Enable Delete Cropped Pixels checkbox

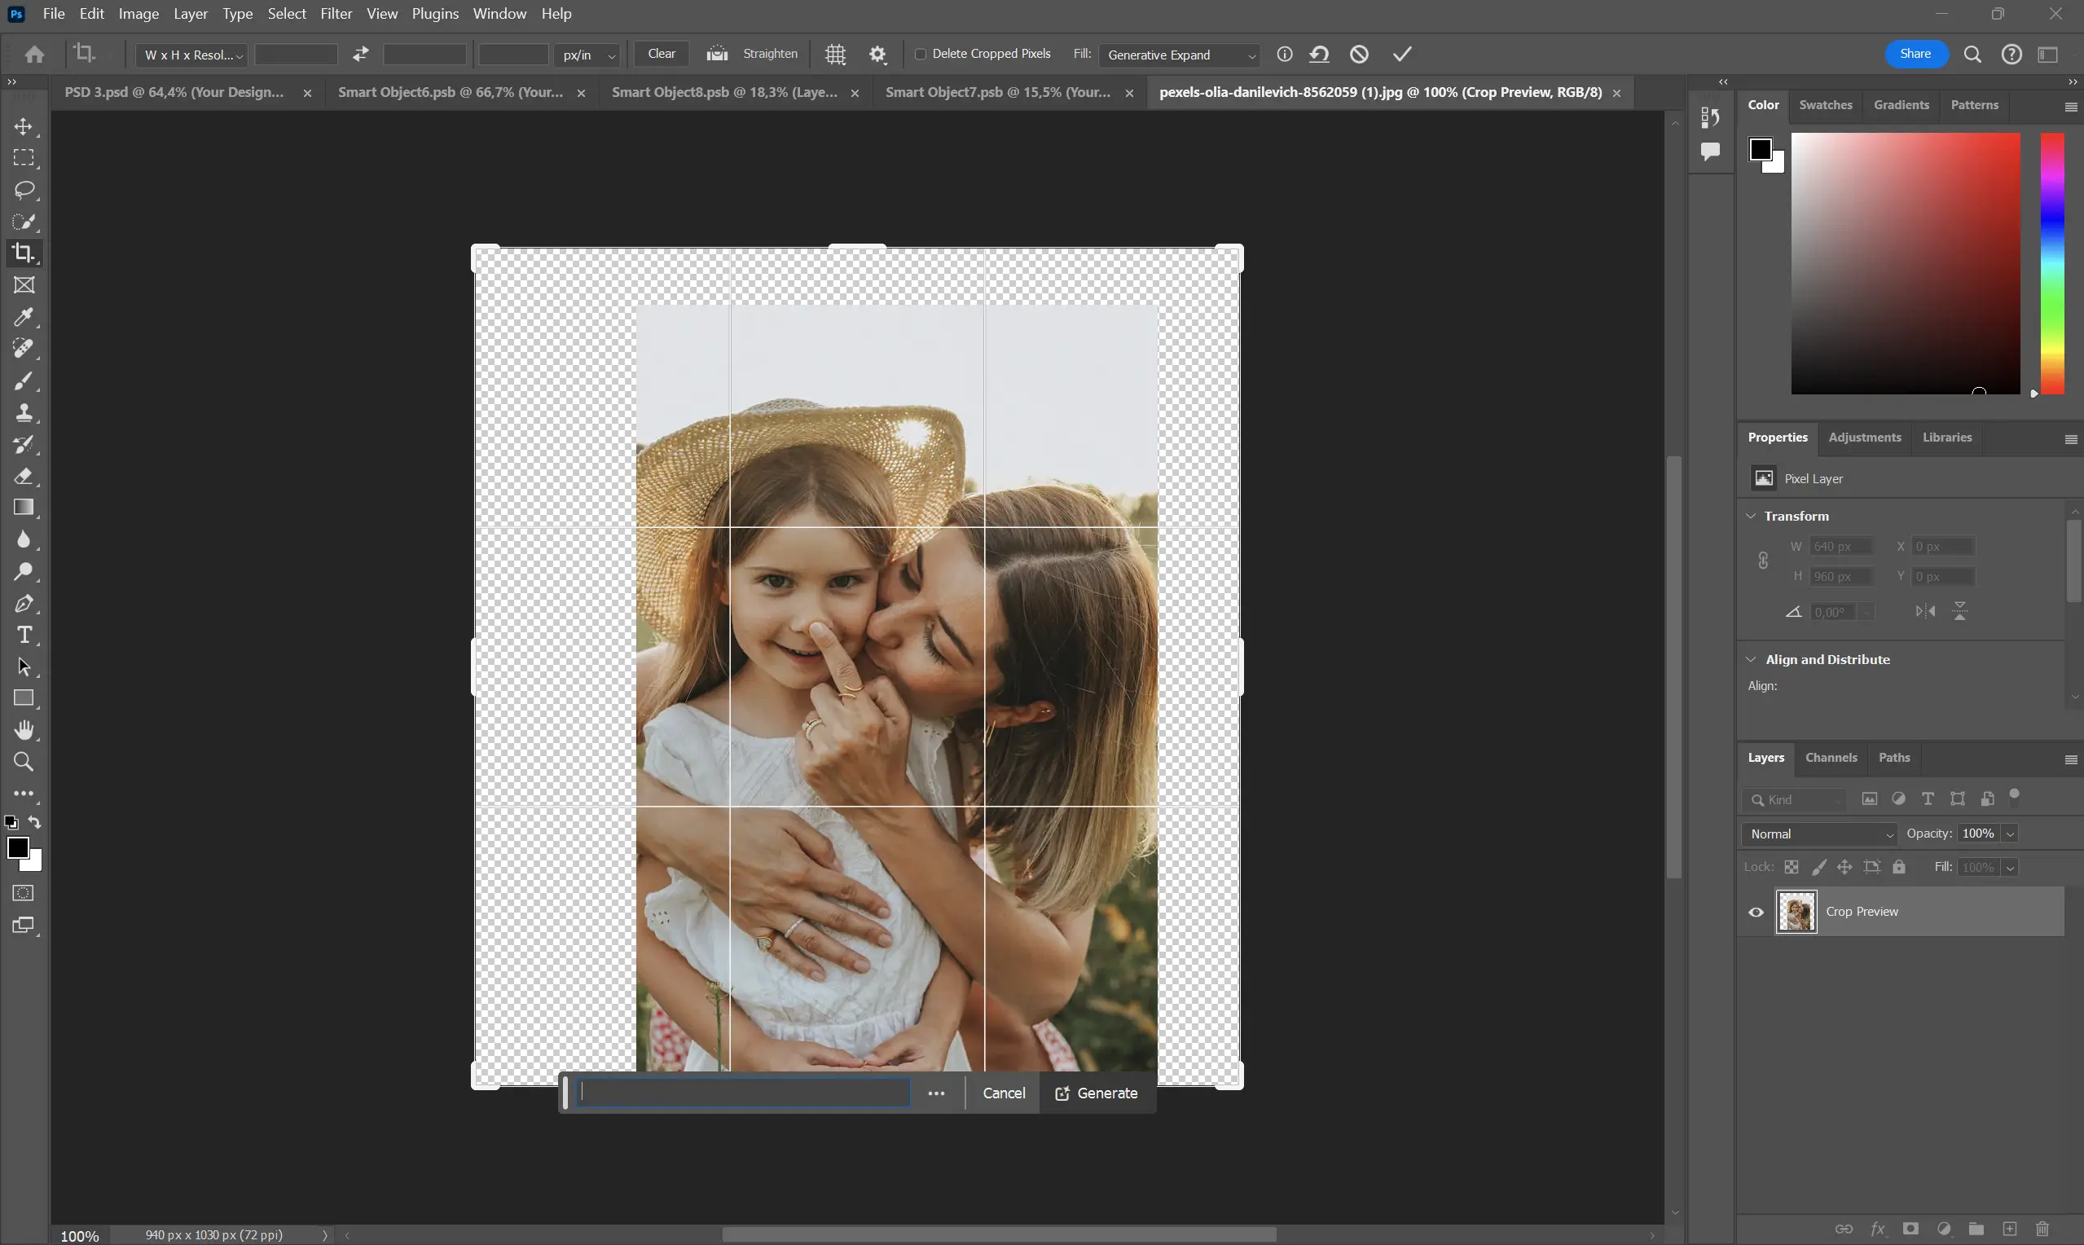(x=920, y=54)
